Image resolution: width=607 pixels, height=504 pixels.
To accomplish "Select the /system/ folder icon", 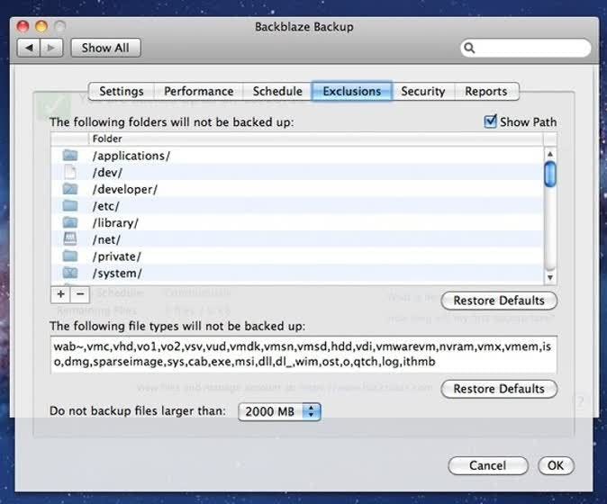I will [70, 273].
